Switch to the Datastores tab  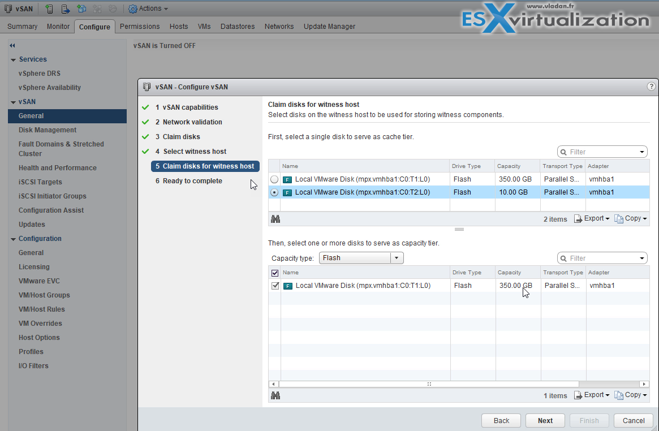coord(238,27)
